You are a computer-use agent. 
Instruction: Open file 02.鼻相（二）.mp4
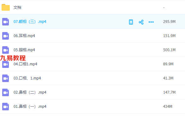pos(30,92)
